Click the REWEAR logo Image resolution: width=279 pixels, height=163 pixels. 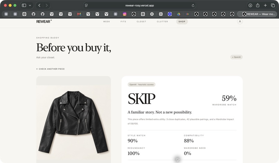44,21
